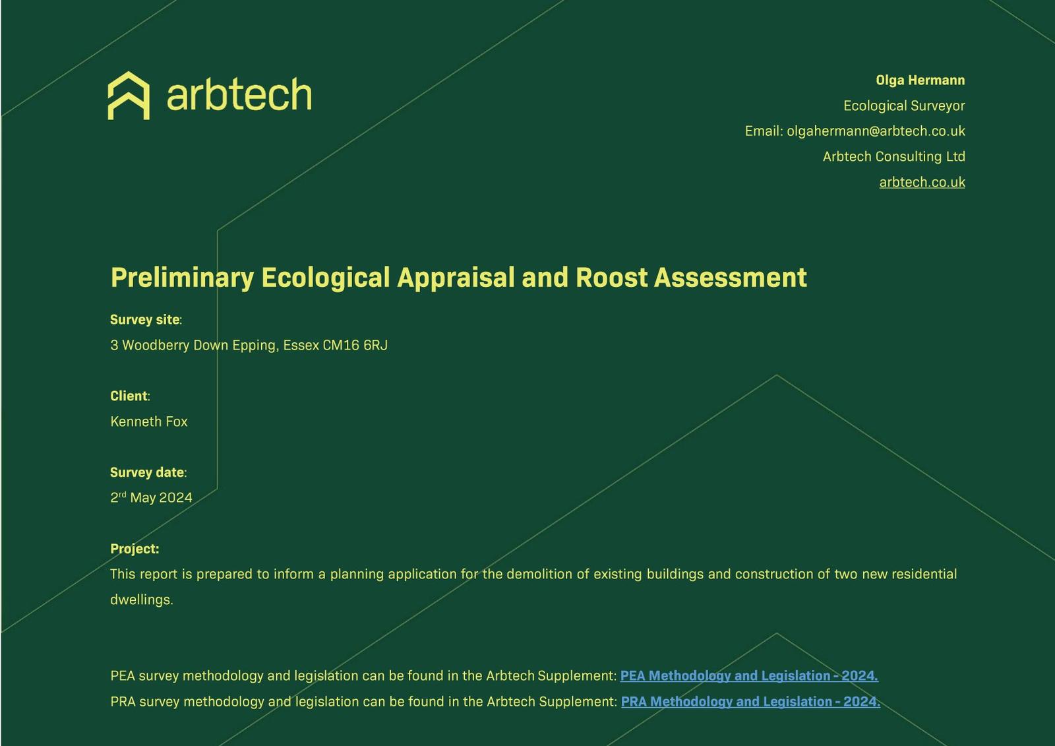The height and width of the screenshot is (746, 1055).
Task: Click the Arbtech Consulting Ltd company name
Action: 893,156
